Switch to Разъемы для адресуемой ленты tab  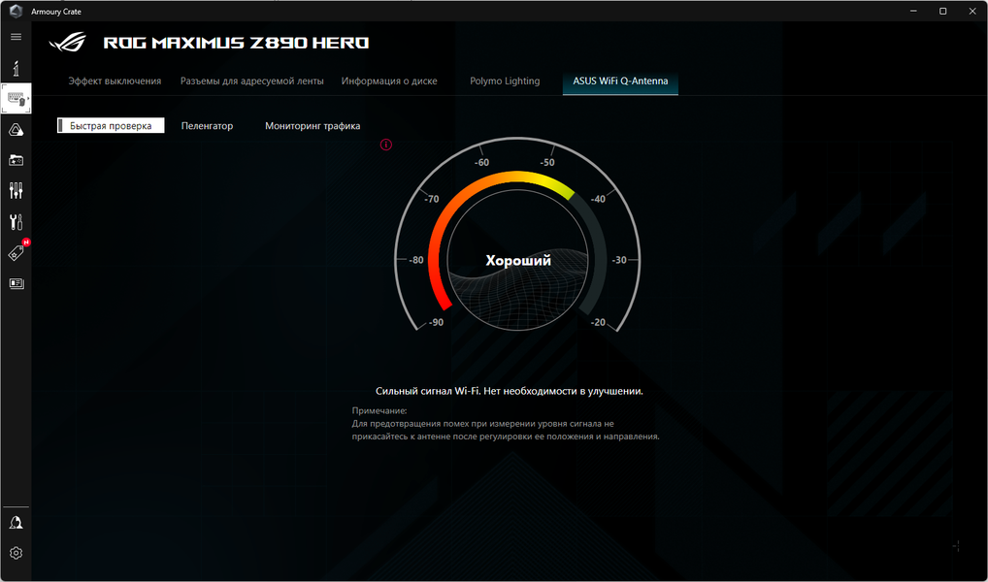click(252, 81)
